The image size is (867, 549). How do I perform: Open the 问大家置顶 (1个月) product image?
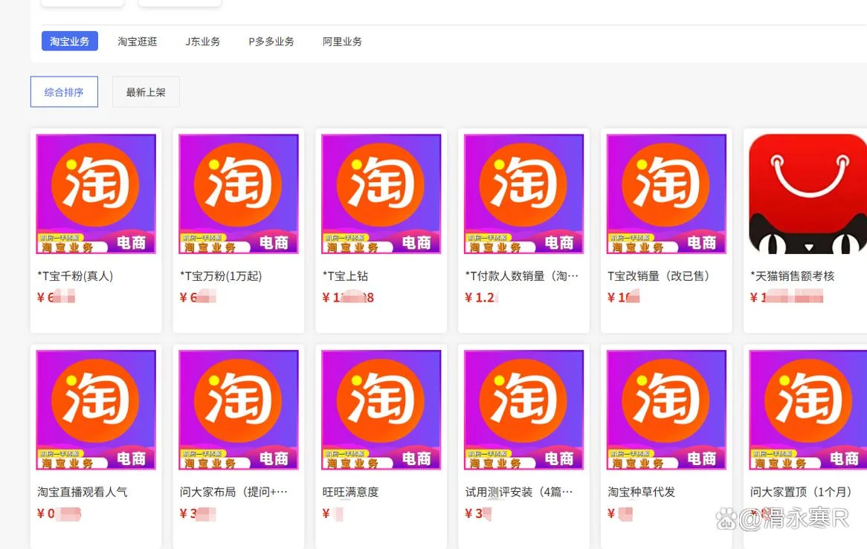(x=808, y=410)
